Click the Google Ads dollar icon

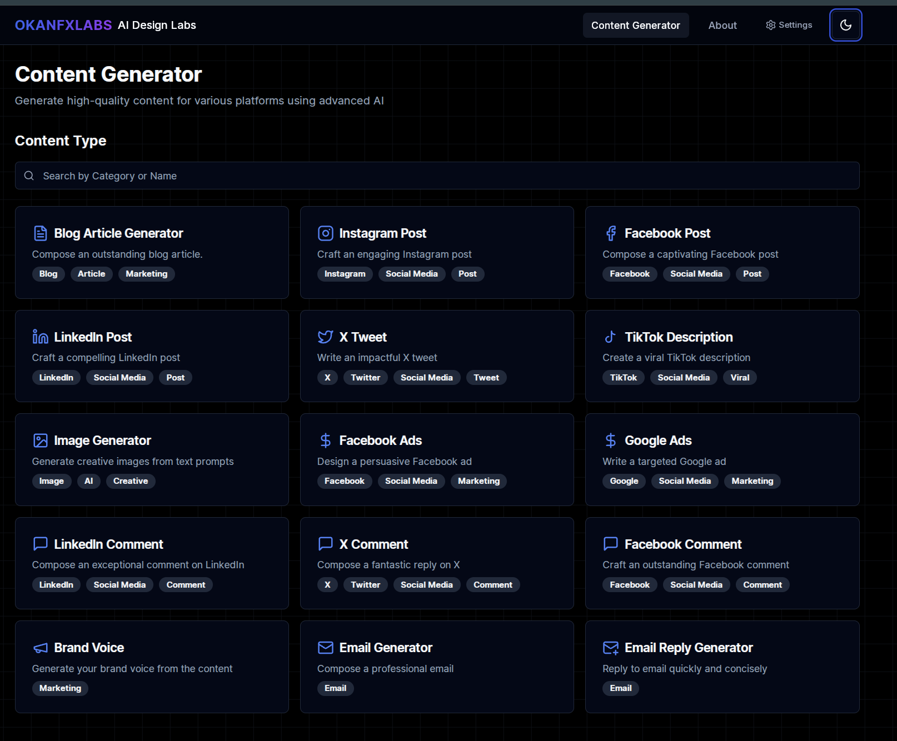(x=610, y=440)
